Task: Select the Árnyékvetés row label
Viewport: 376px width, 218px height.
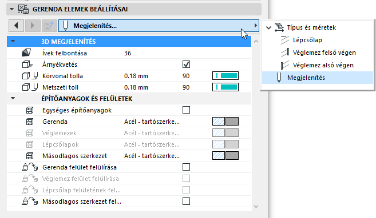Action: 60,64
